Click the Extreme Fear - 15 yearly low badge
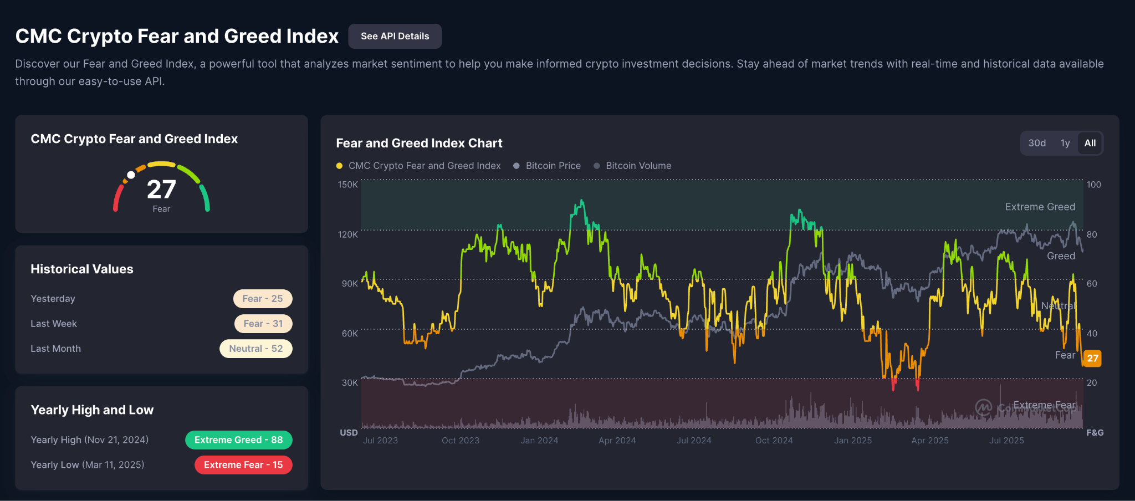Screen dimensions: 1135x501 [243, 465]
